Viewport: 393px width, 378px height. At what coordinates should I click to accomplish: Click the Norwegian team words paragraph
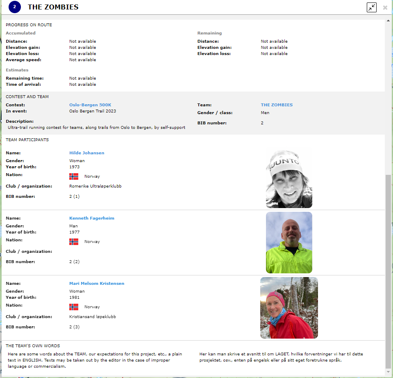pos(281,357)
